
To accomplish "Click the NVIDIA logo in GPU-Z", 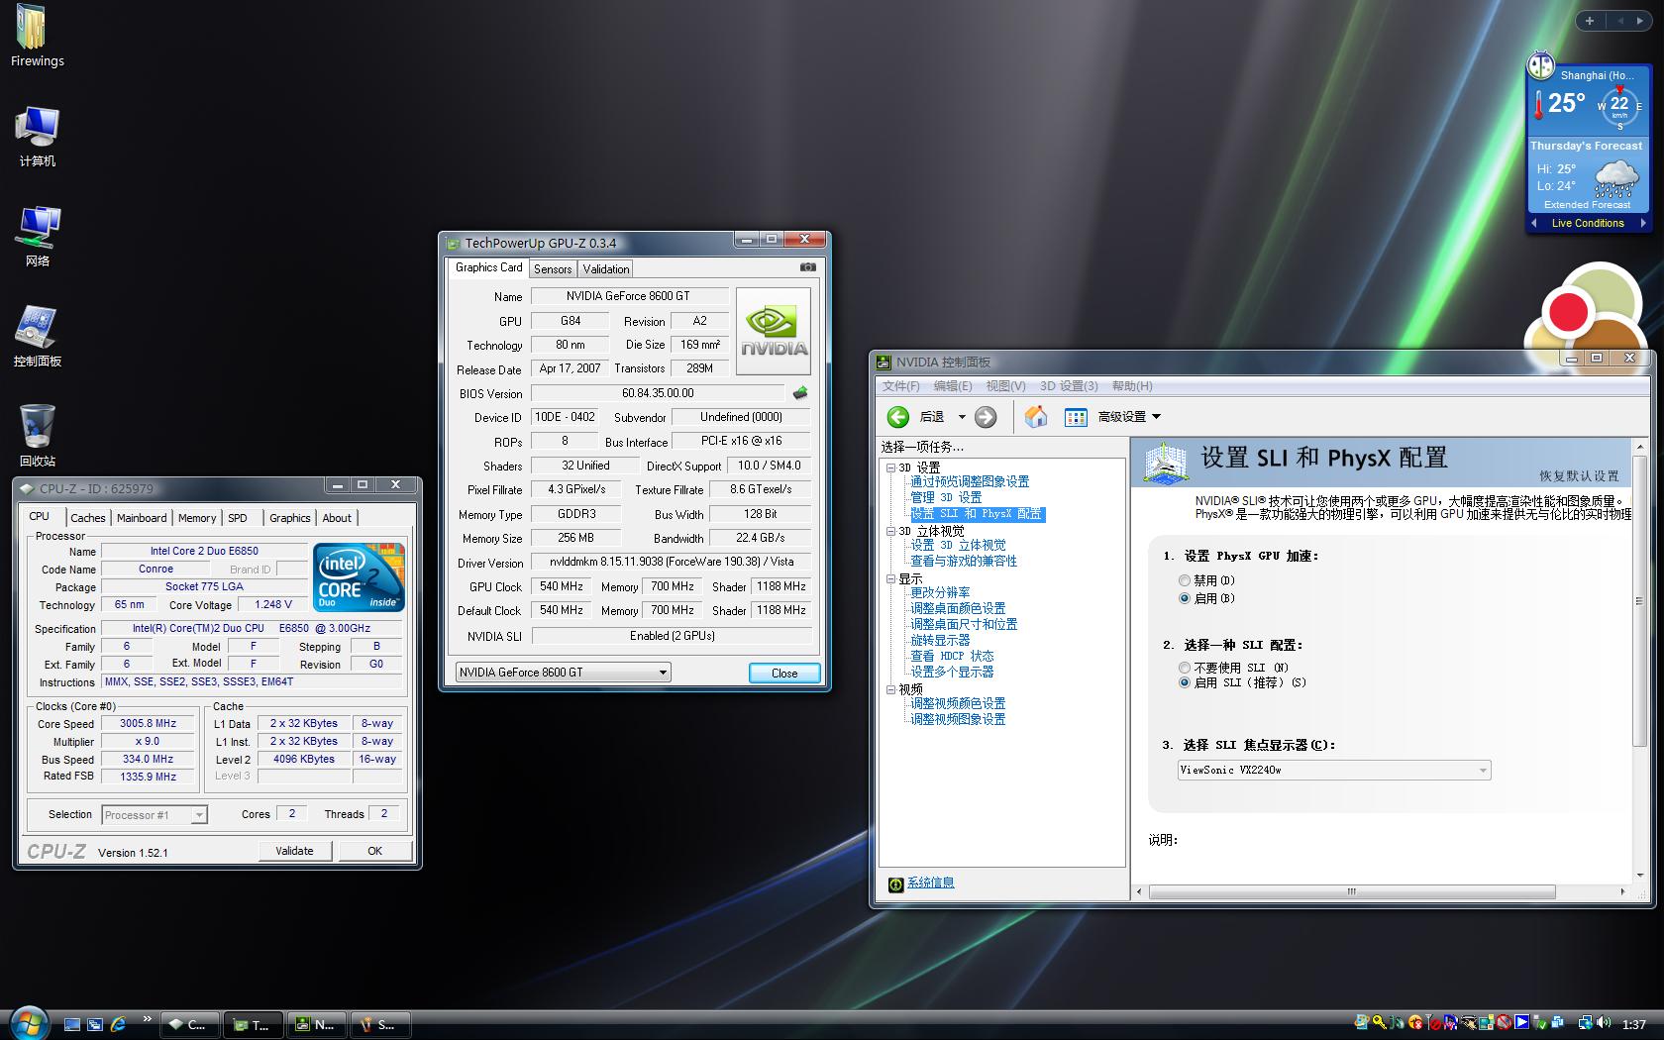I will 774,332.
